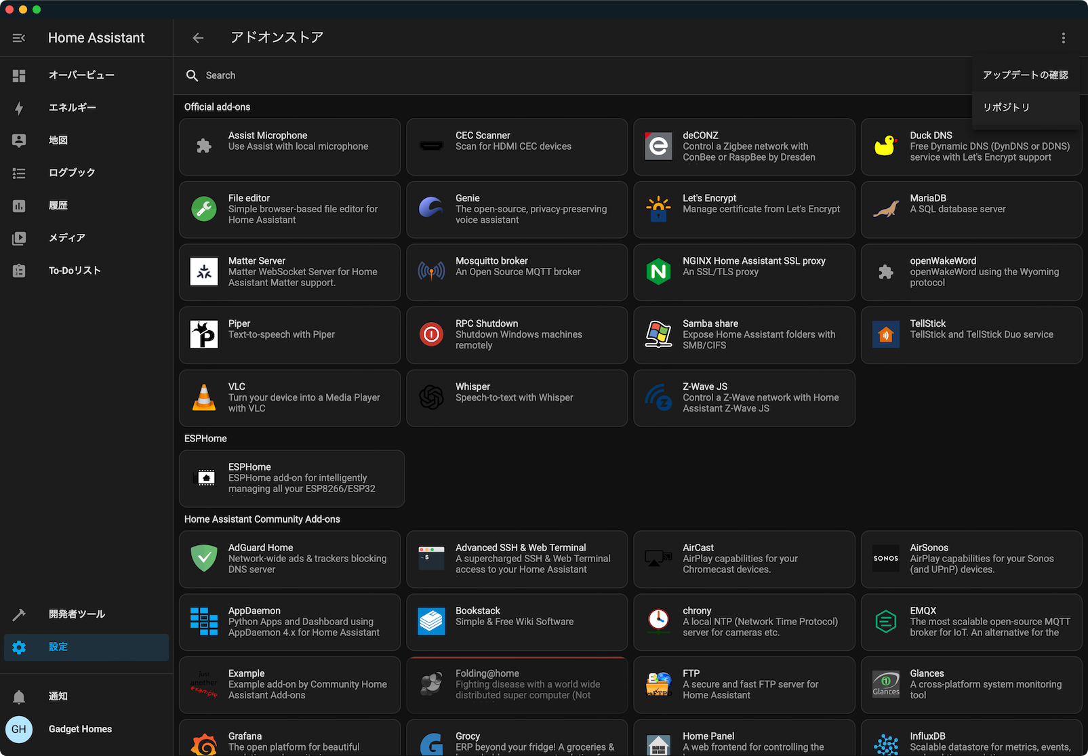Open the Folding@home add-on card
This screenshot has width=1088, height=756.
[517, 685]
